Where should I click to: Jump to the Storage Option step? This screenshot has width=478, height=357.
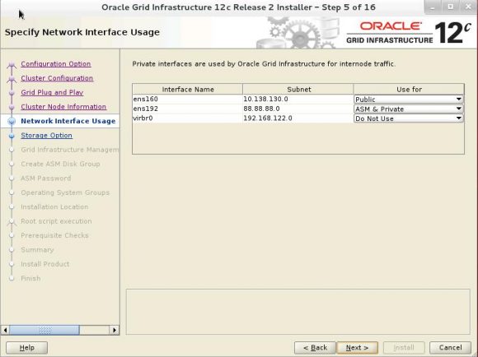(46, 136)
